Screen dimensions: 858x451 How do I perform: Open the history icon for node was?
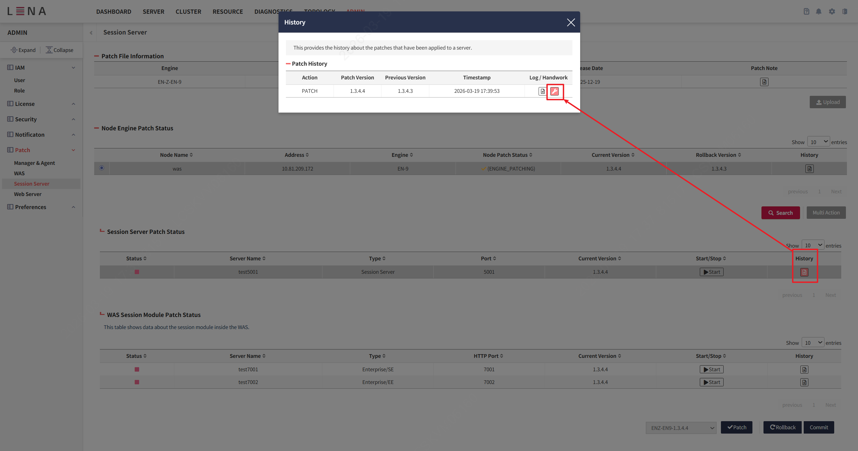click(x=809, y=169)
